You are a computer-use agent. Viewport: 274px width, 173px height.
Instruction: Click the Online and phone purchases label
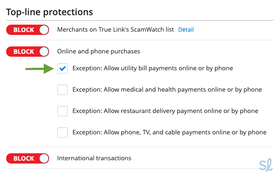99,52
